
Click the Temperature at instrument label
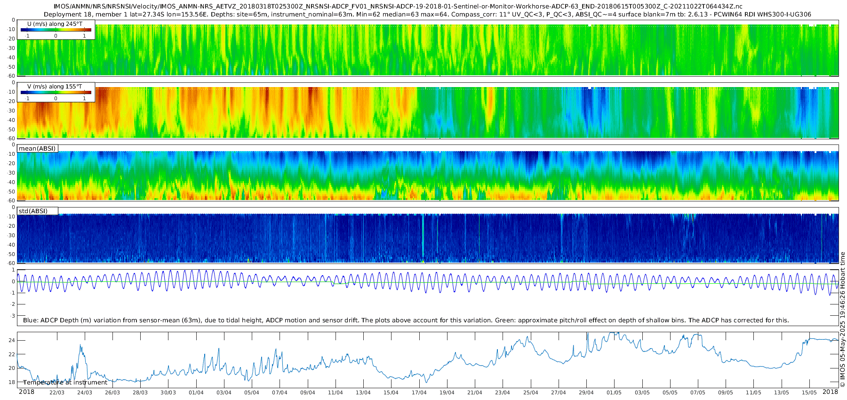[65, 382]
